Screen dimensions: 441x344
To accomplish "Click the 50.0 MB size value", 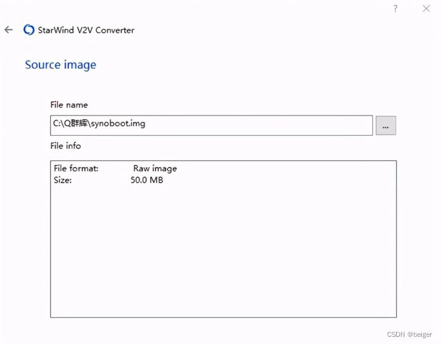I will [147, 180].
